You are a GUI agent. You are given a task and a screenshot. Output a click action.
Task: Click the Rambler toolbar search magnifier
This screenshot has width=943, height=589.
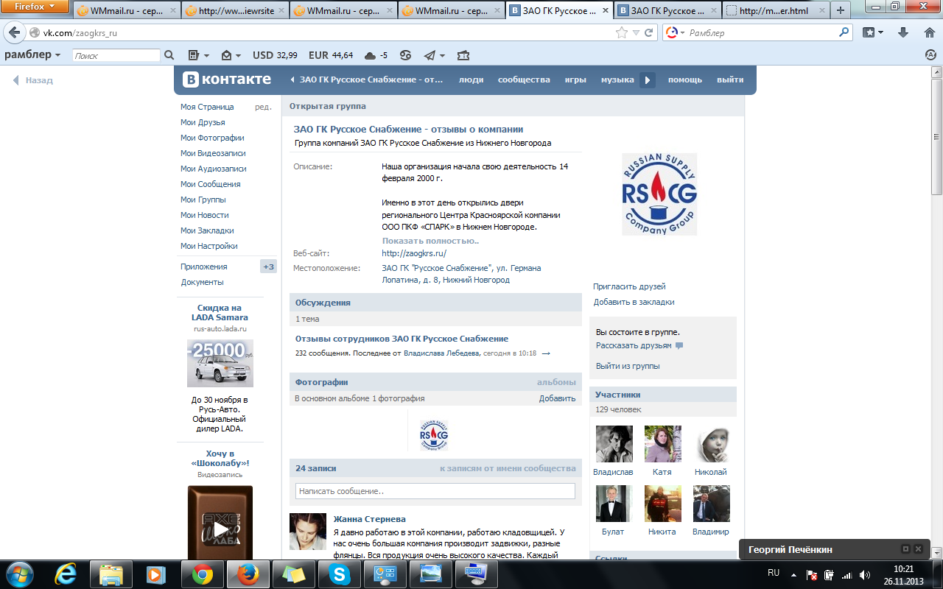click(169, 55)
